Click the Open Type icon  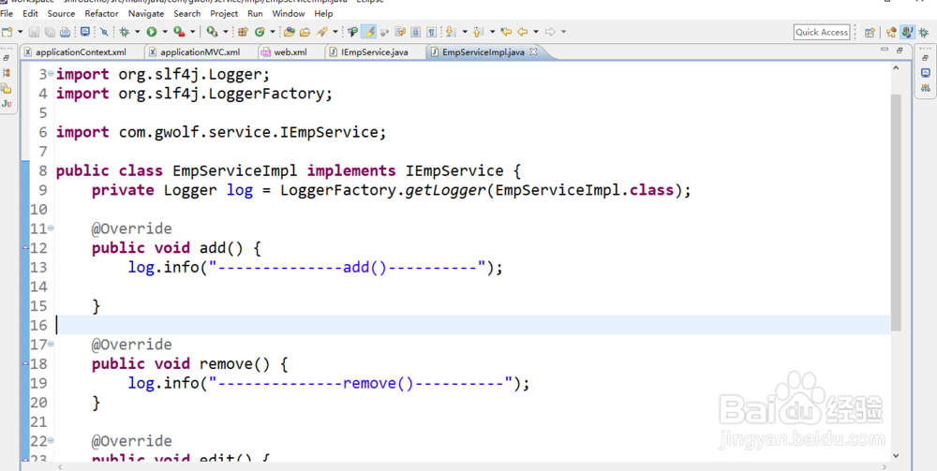point(290,32)
